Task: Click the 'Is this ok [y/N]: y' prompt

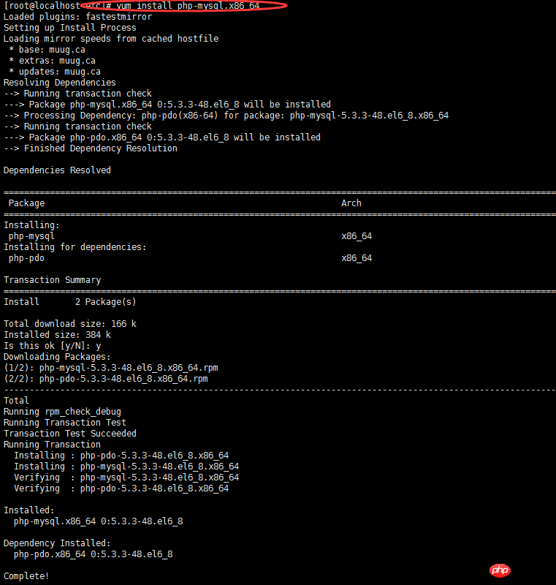Action: pyautogui.click(x=52, y=346)
